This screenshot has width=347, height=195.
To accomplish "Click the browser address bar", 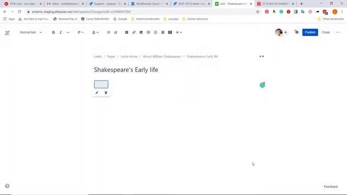I will 142,12.
